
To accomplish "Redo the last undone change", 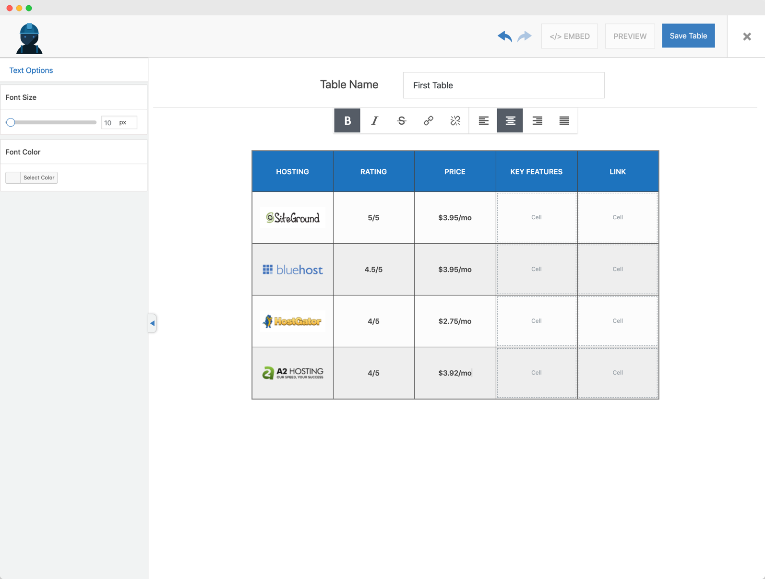I will [525, 36].
